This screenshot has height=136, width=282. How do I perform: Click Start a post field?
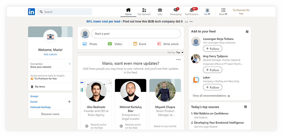tap(136, 34)
